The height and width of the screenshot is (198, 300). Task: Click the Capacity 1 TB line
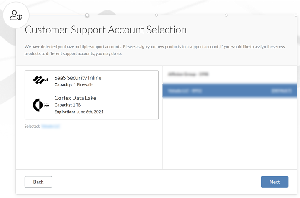(67, 105)
